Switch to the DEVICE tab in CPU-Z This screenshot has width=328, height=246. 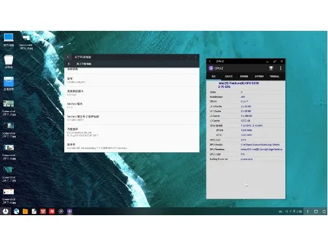229,76
